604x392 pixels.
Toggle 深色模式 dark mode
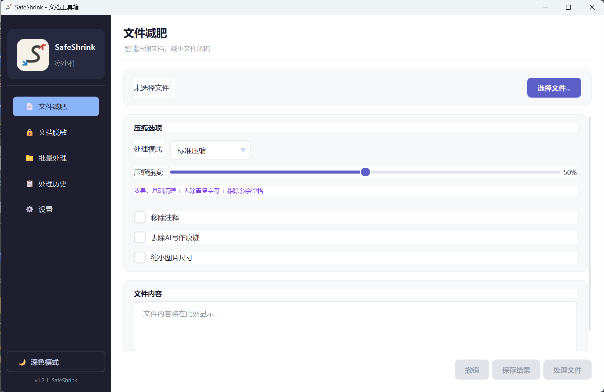[x=56, y=362]
